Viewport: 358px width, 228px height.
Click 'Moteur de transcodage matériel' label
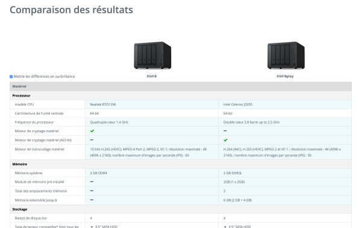pyautogui.click(x=40, y=149)
